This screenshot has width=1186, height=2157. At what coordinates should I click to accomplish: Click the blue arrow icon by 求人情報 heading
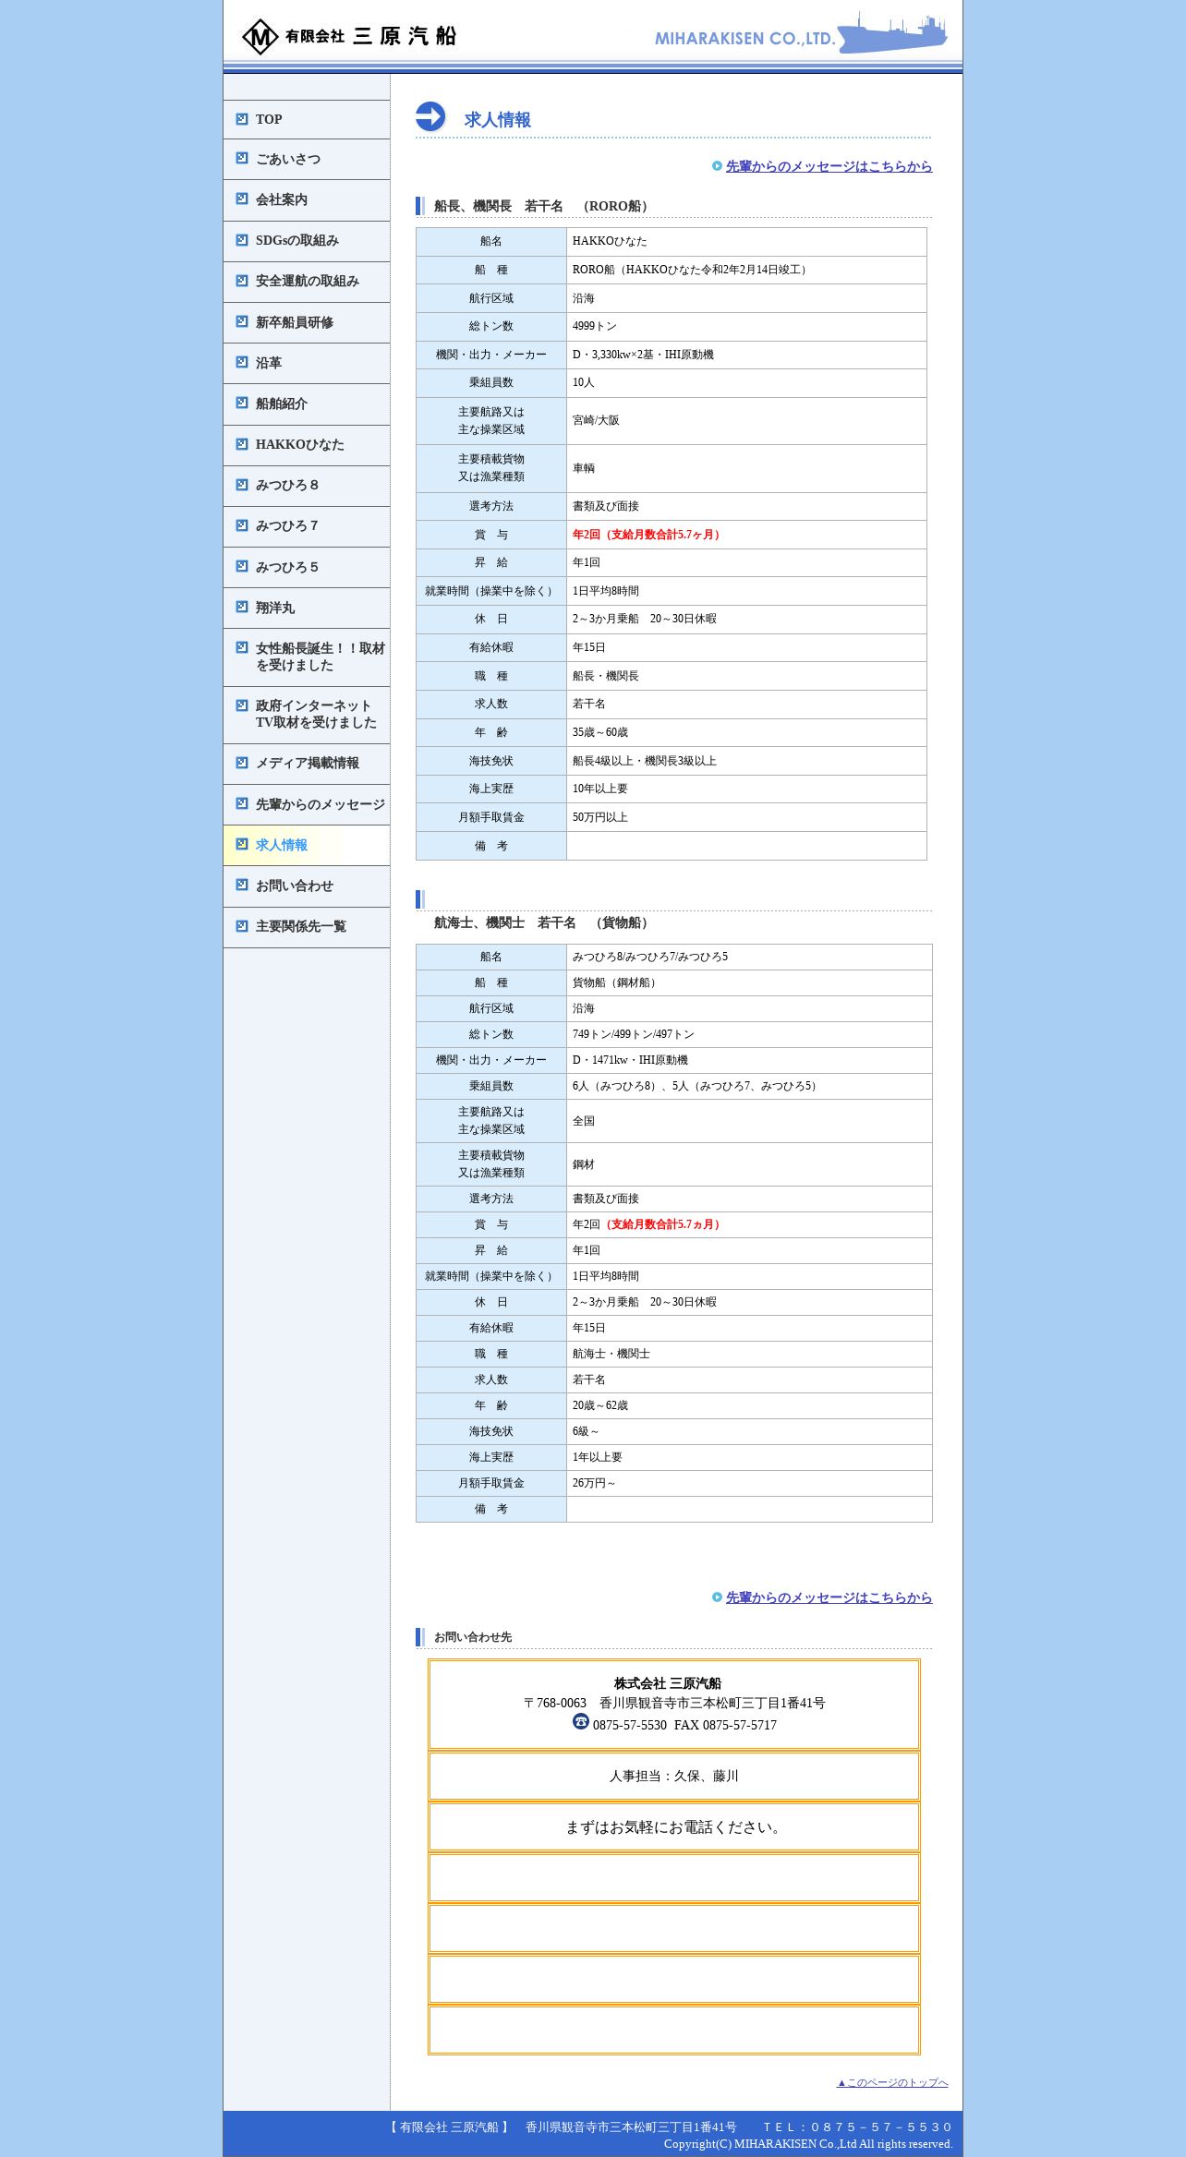click(x=430, y=116)
